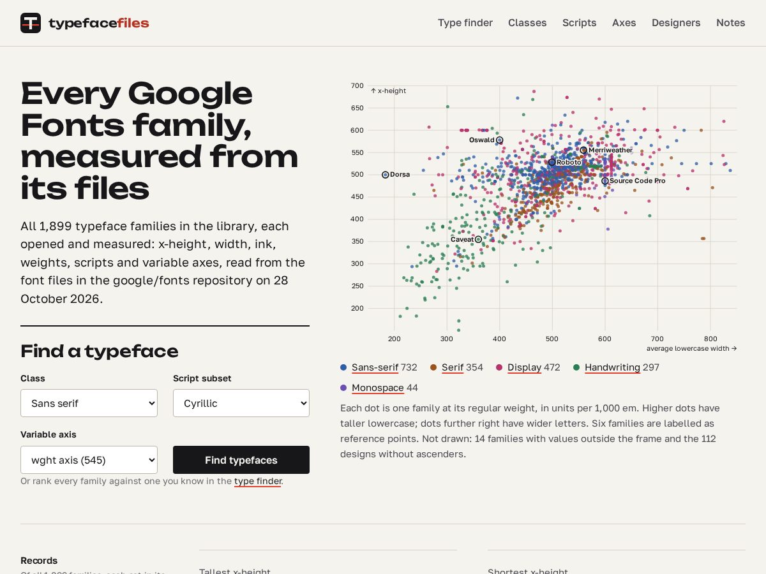This screenshot has width=766, height=574.
Task: Go to the Classes page
Action: 527,23
